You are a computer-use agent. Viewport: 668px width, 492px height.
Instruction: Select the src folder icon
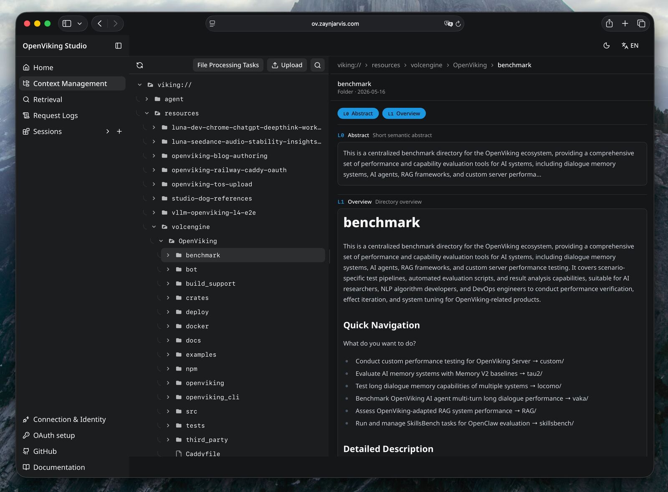coord(179,411)
